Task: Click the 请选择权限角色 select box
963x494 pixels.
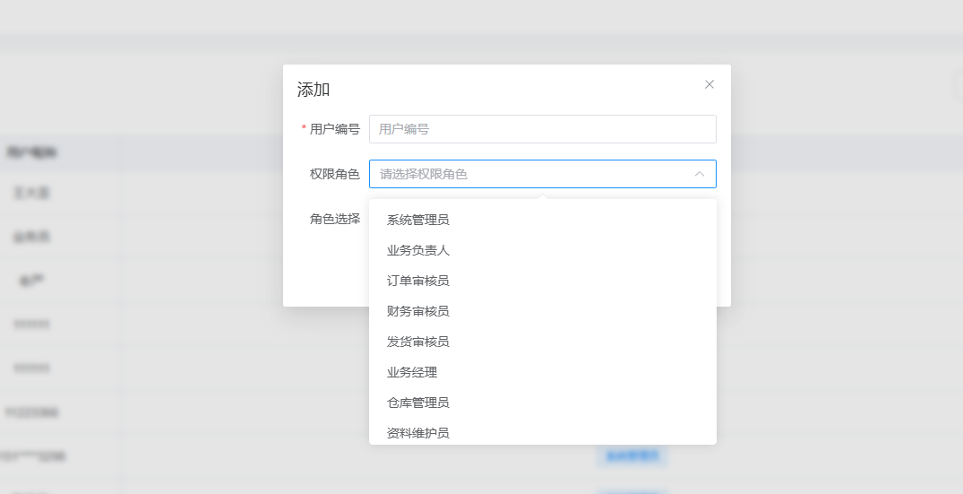Action: [529, 174]
